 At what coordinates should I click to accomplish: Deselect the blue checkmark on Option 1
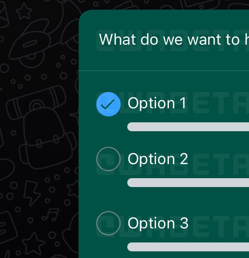tap(108, 104)
